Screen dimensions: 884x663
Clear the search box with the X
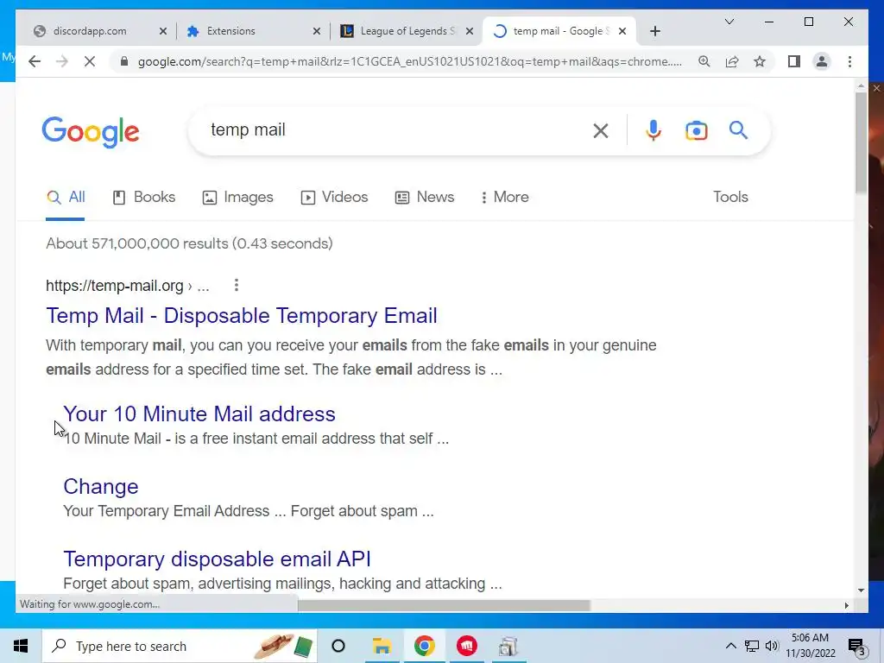click(x=601, y=131)
